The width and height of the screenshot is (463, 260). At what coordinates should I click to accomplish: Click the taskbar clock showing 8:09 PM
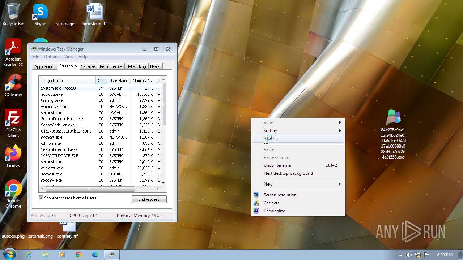click(x=445, y=255)
